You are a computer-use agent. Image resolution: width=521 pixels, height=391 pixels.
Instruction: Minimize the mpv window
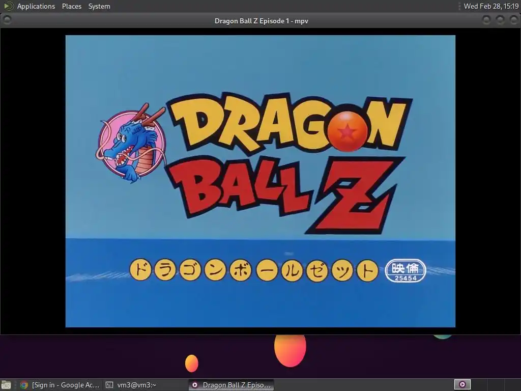pos(486,20)
